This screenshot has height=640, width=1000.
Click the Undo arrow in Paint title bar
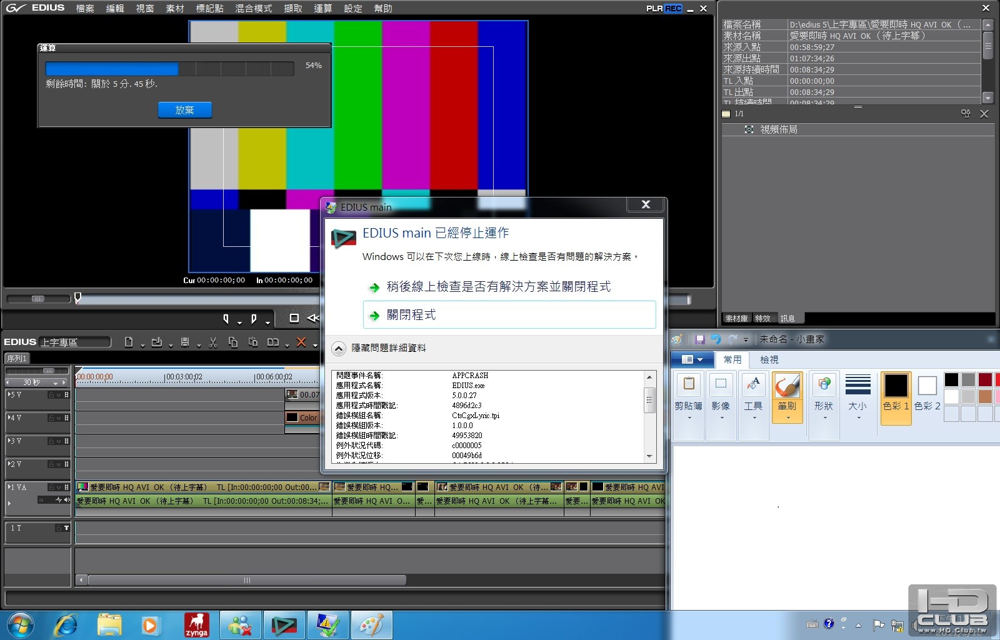click(716, 339)
